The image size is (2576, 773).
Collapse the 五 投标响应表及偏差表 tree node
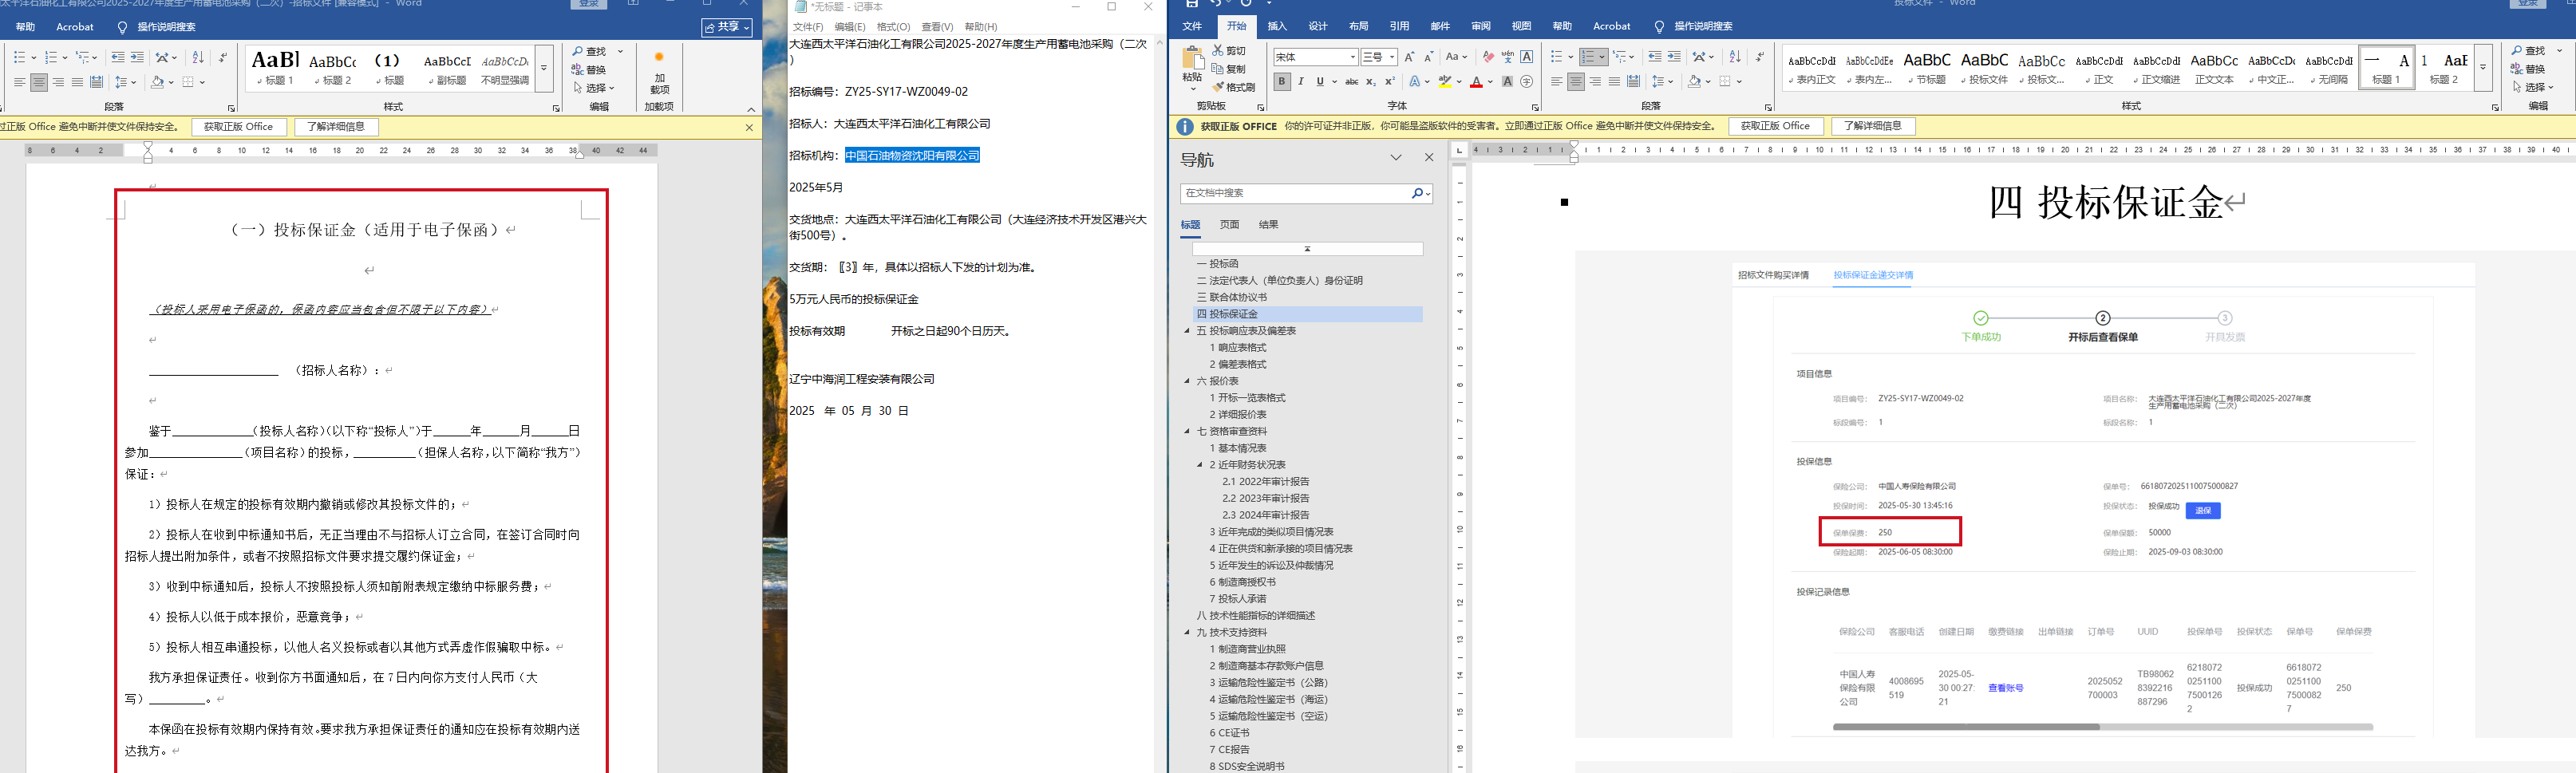click(x=1188, y=331)
